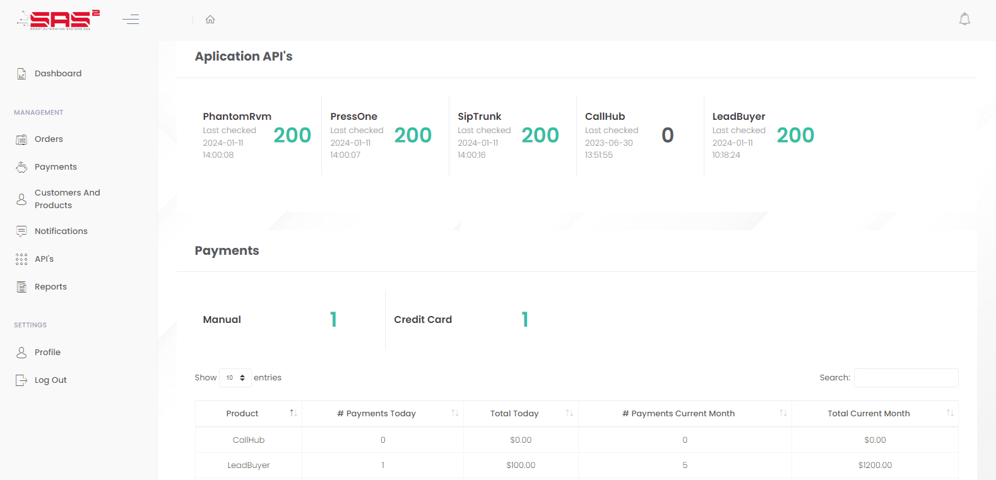The height and width of the screenshot is (480, 996).
Task: Focus the table Search input field
Action: coord(906,378)
